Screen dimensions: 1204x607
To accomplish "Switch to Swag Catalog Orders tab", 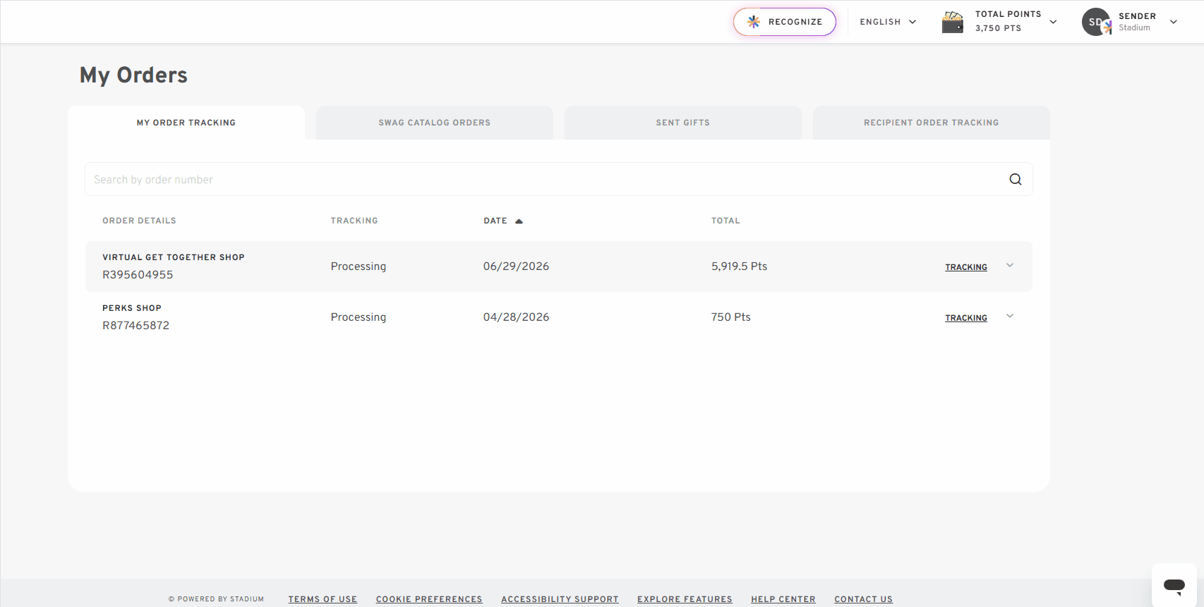I will (x=435, y=123).
